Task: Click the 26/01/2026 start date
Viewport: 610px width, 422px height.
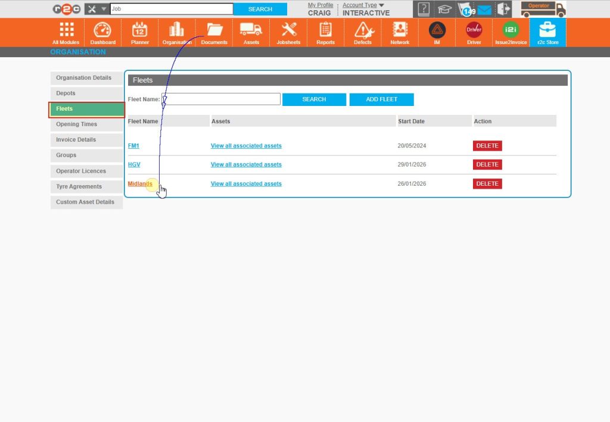Action: pyautogui.click(x=412, y=184)
